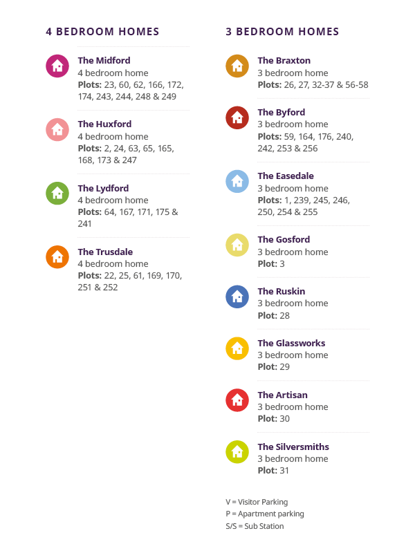Select The Trusdale plots list text
Viewport: 415px width, 553px height.
coord(129,281)
